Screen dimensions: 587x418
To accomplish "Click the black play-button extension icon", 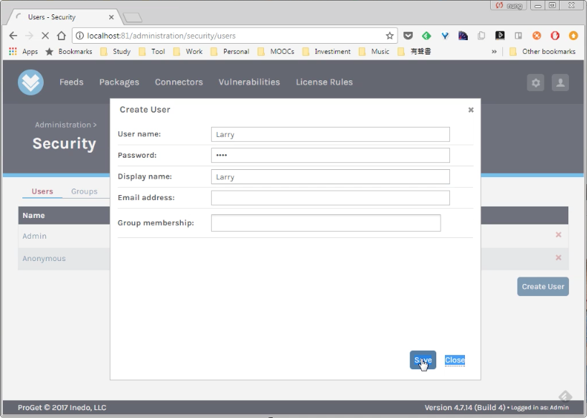I will (499, 36).
